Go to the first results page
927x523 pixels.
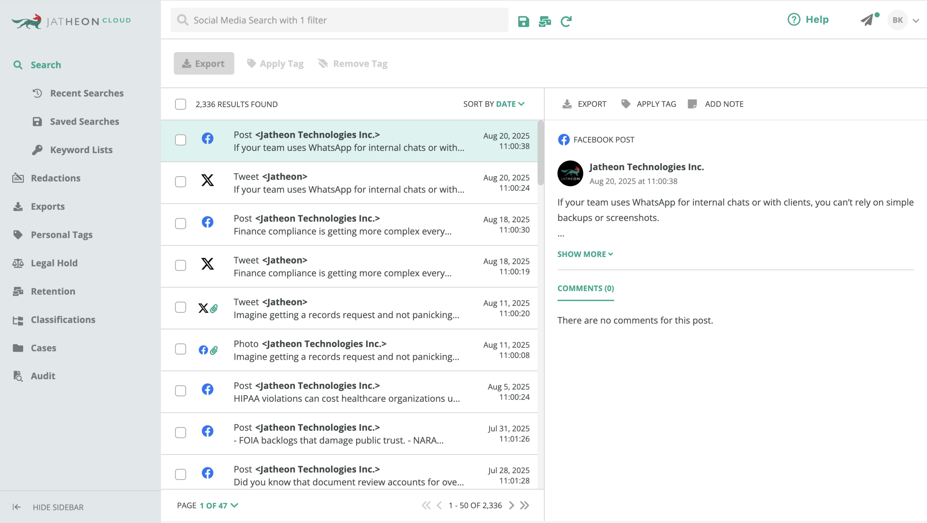[426, 505]
